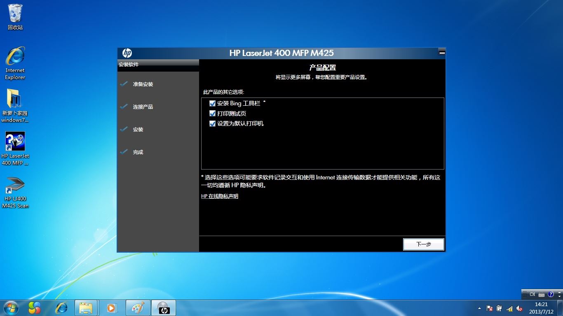This screenshot has width=563, height=316.
Task: Click the colorful four-circle taskbar icon
Action: [35, 308]
